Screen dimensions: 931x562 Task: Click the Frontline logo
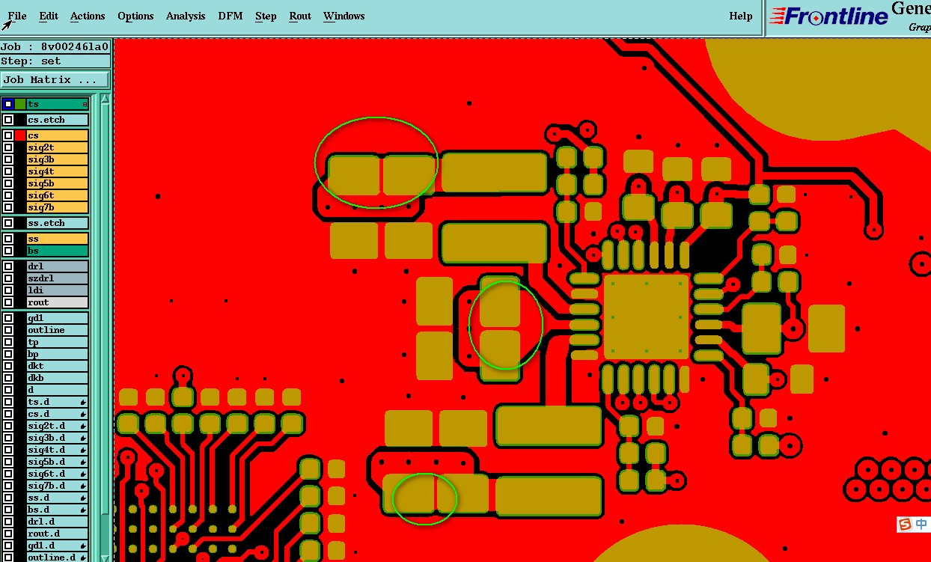coord(828,16)
